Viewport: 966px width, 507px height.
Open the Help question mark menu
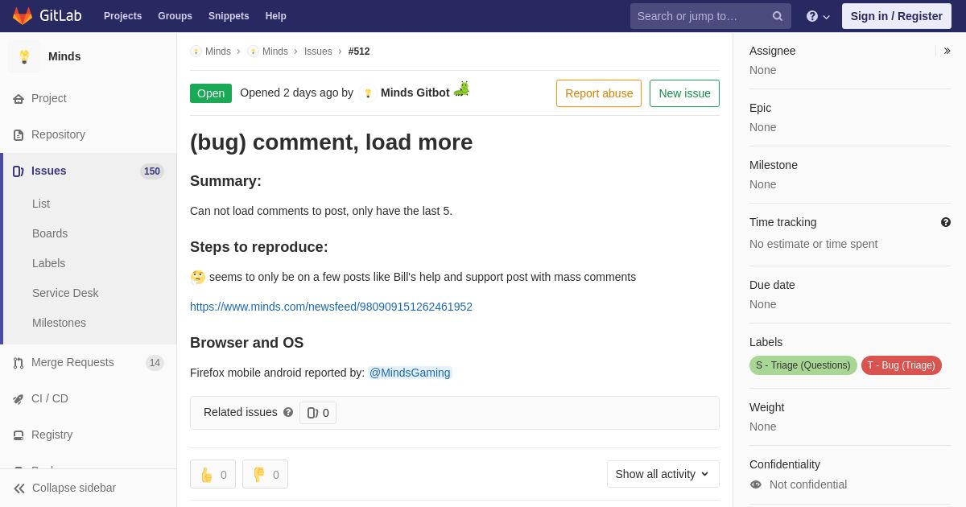818,16
